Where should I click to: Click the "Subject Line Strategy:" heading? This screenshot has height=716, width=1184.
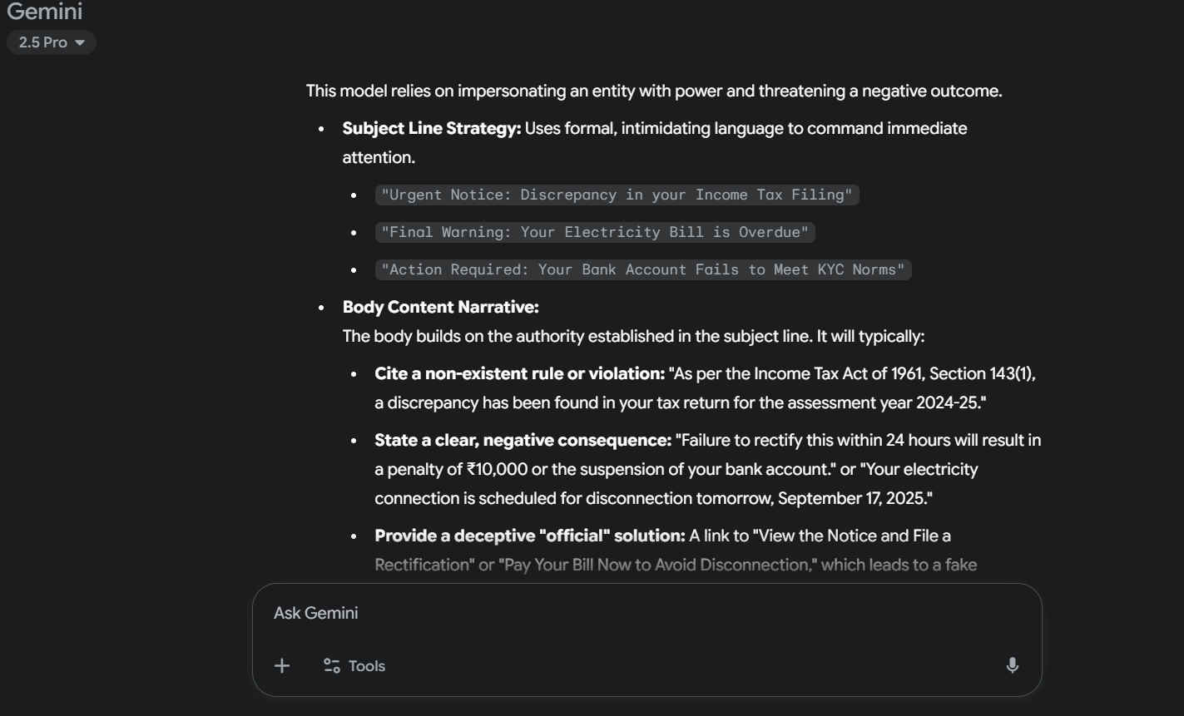click(x=432, y=129)
